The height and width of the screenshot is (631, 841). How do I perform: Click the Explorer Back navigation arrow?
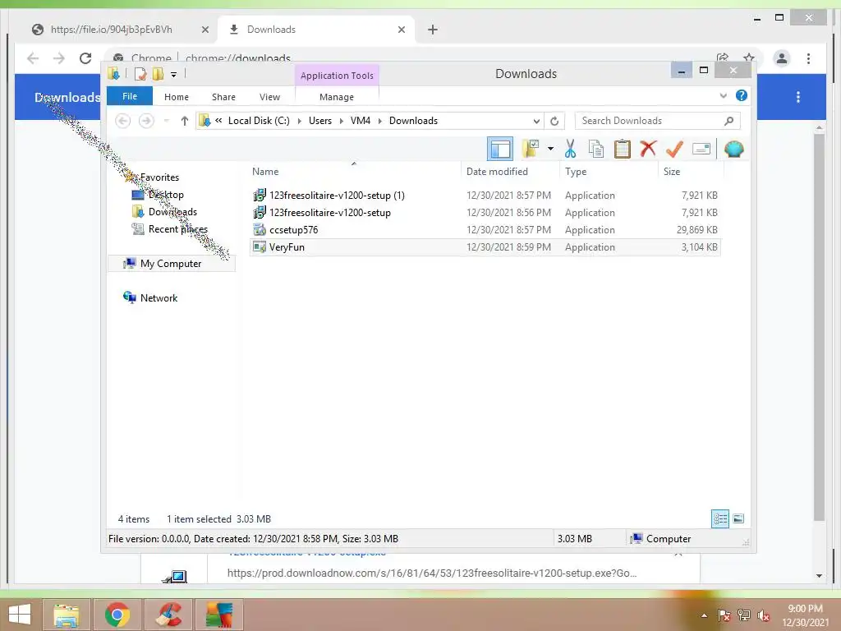123,121
